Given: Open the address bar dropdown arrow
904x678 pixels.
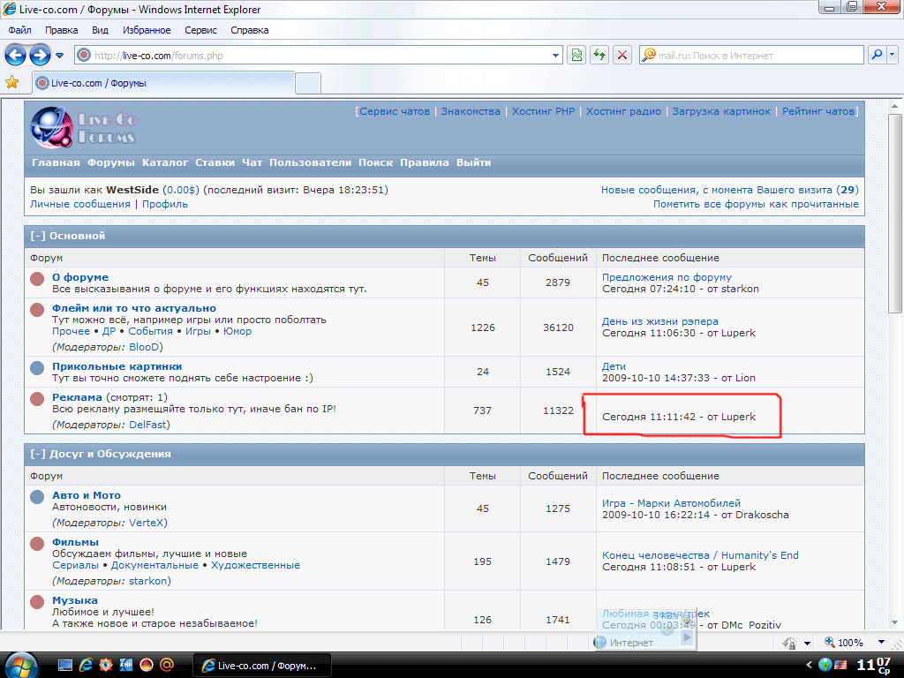Looking at the screenshot, I should point(555,55).
